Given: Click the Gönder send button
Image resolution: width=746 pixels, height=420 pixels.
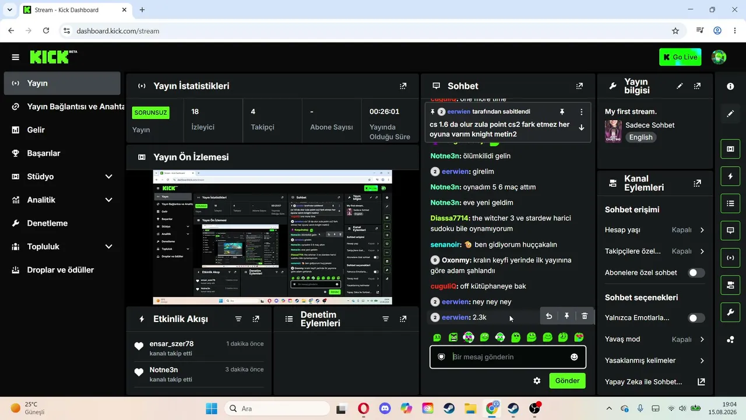Looking at the screenshot, I should click(x=567, y=381).
